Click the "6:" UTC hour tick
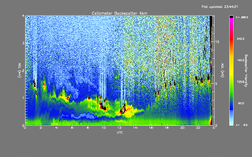The width and height of the screenshot is (252, 157). [x=73, y=128]
